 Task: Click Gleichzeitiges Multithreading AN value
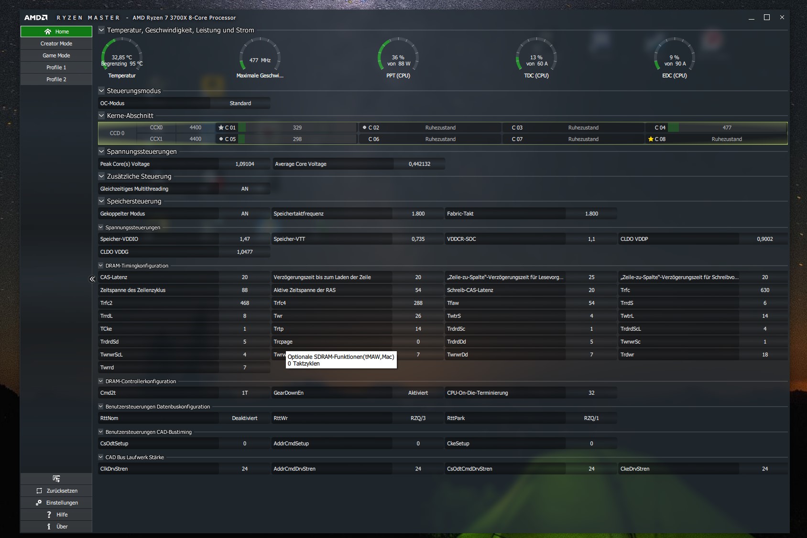245,189
